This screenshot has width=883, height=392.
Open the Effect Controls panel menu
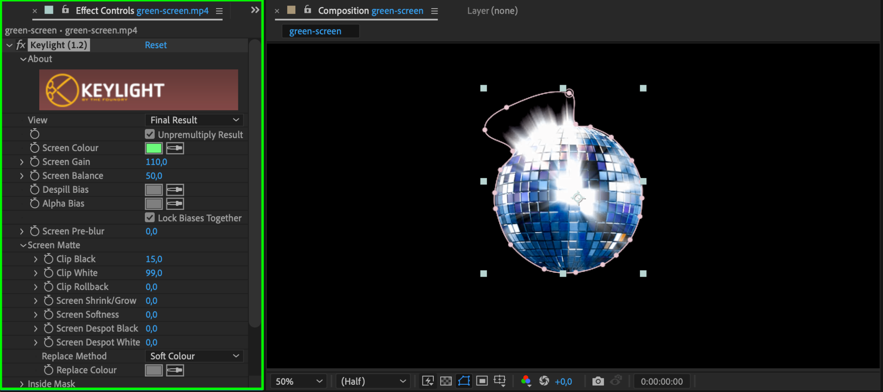click(x=219, y=11)
